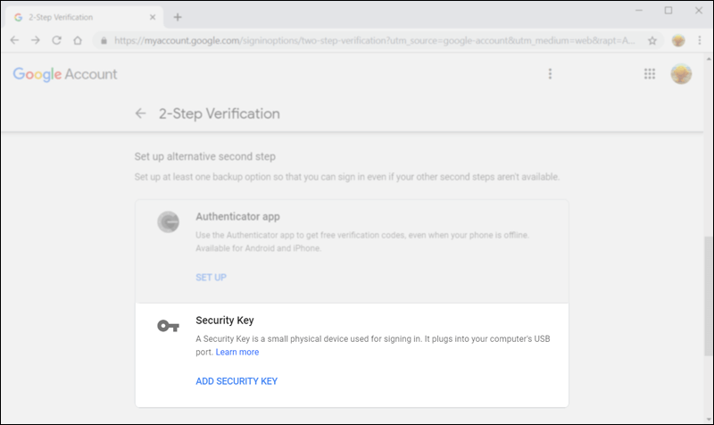Screen dimensions: 714x425
Task: Click the Google Account logo
Action: 65,74
